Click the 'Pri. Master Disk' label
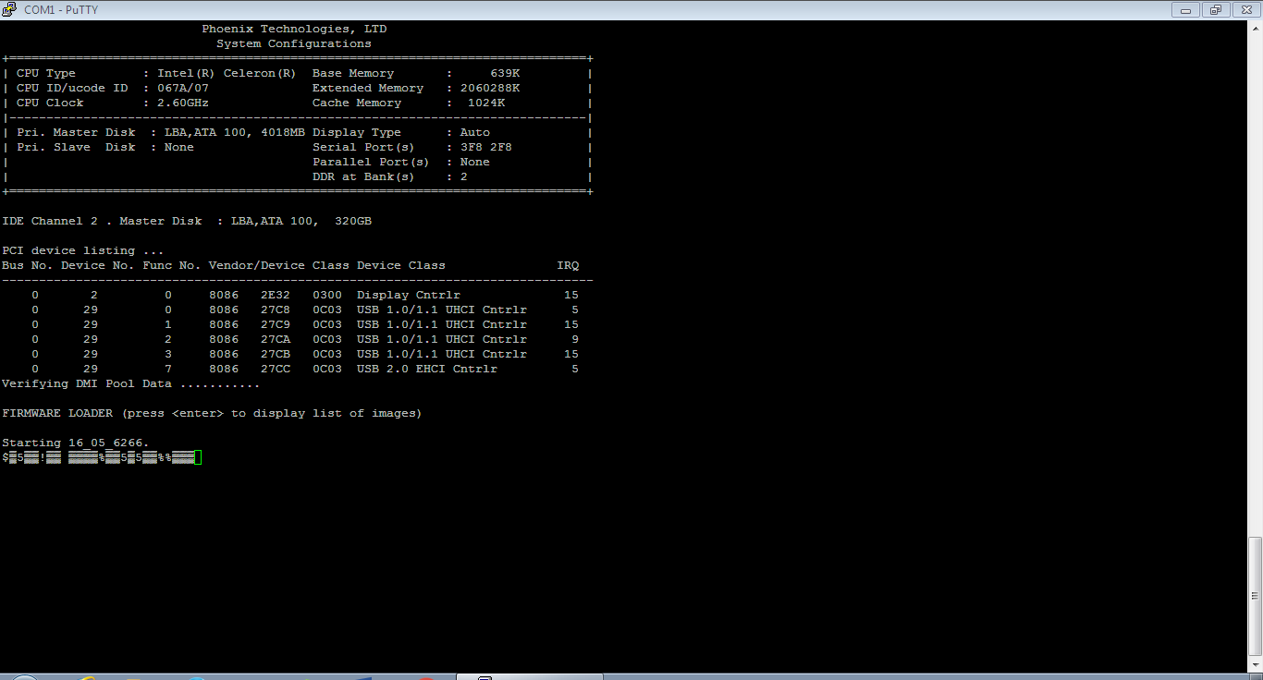 coord(76,133)
